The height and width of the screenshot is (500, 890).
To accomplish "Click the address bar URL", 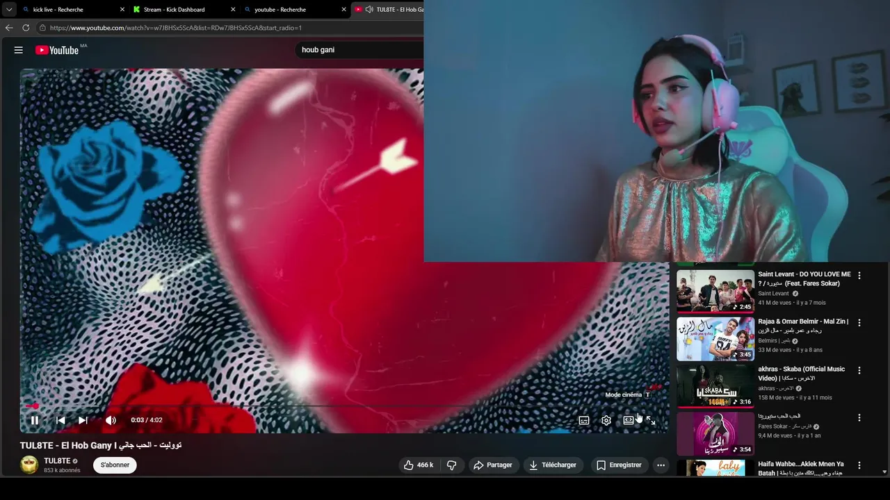I will [x=176, y=28].
